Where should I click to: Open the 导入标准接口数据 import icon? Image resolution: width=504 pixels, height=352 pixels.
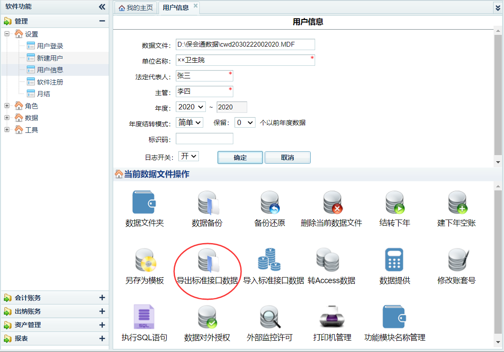tap(270, 264)
